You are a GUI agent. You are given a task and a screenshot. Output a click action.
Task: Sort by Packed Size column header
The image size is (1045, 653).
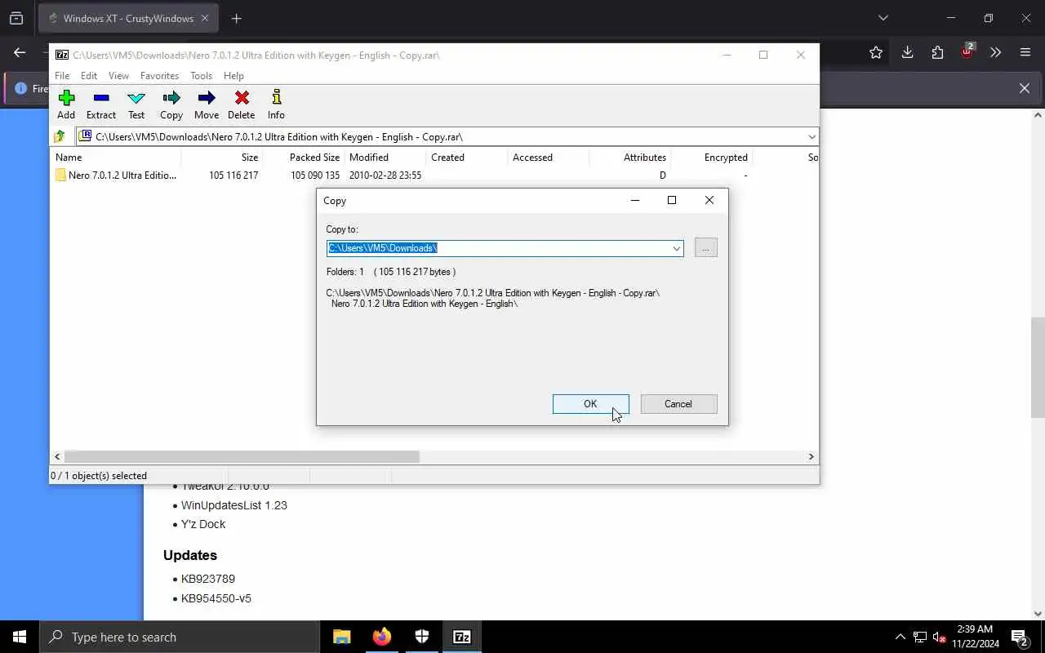pos(304,158)
